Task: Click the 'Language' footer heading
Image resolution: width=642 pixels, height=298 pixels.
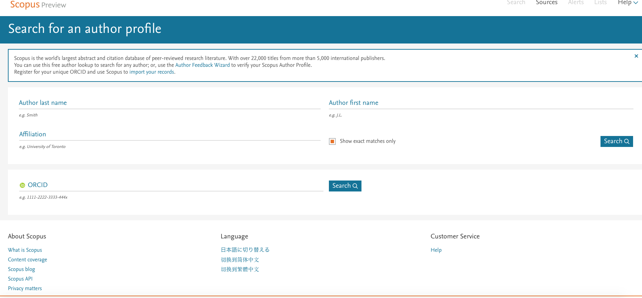Action: [235, 236]
